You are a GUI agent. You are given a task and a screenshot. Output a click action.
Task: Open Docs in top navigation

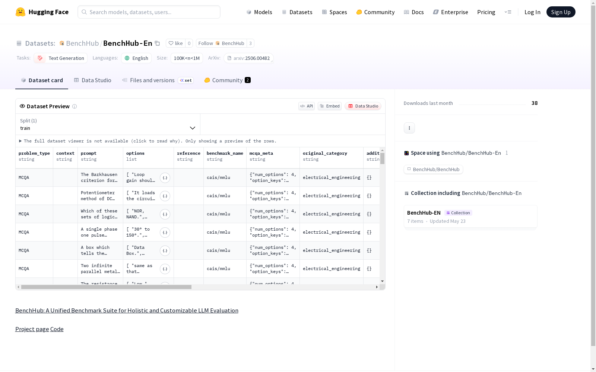point(413,12)
